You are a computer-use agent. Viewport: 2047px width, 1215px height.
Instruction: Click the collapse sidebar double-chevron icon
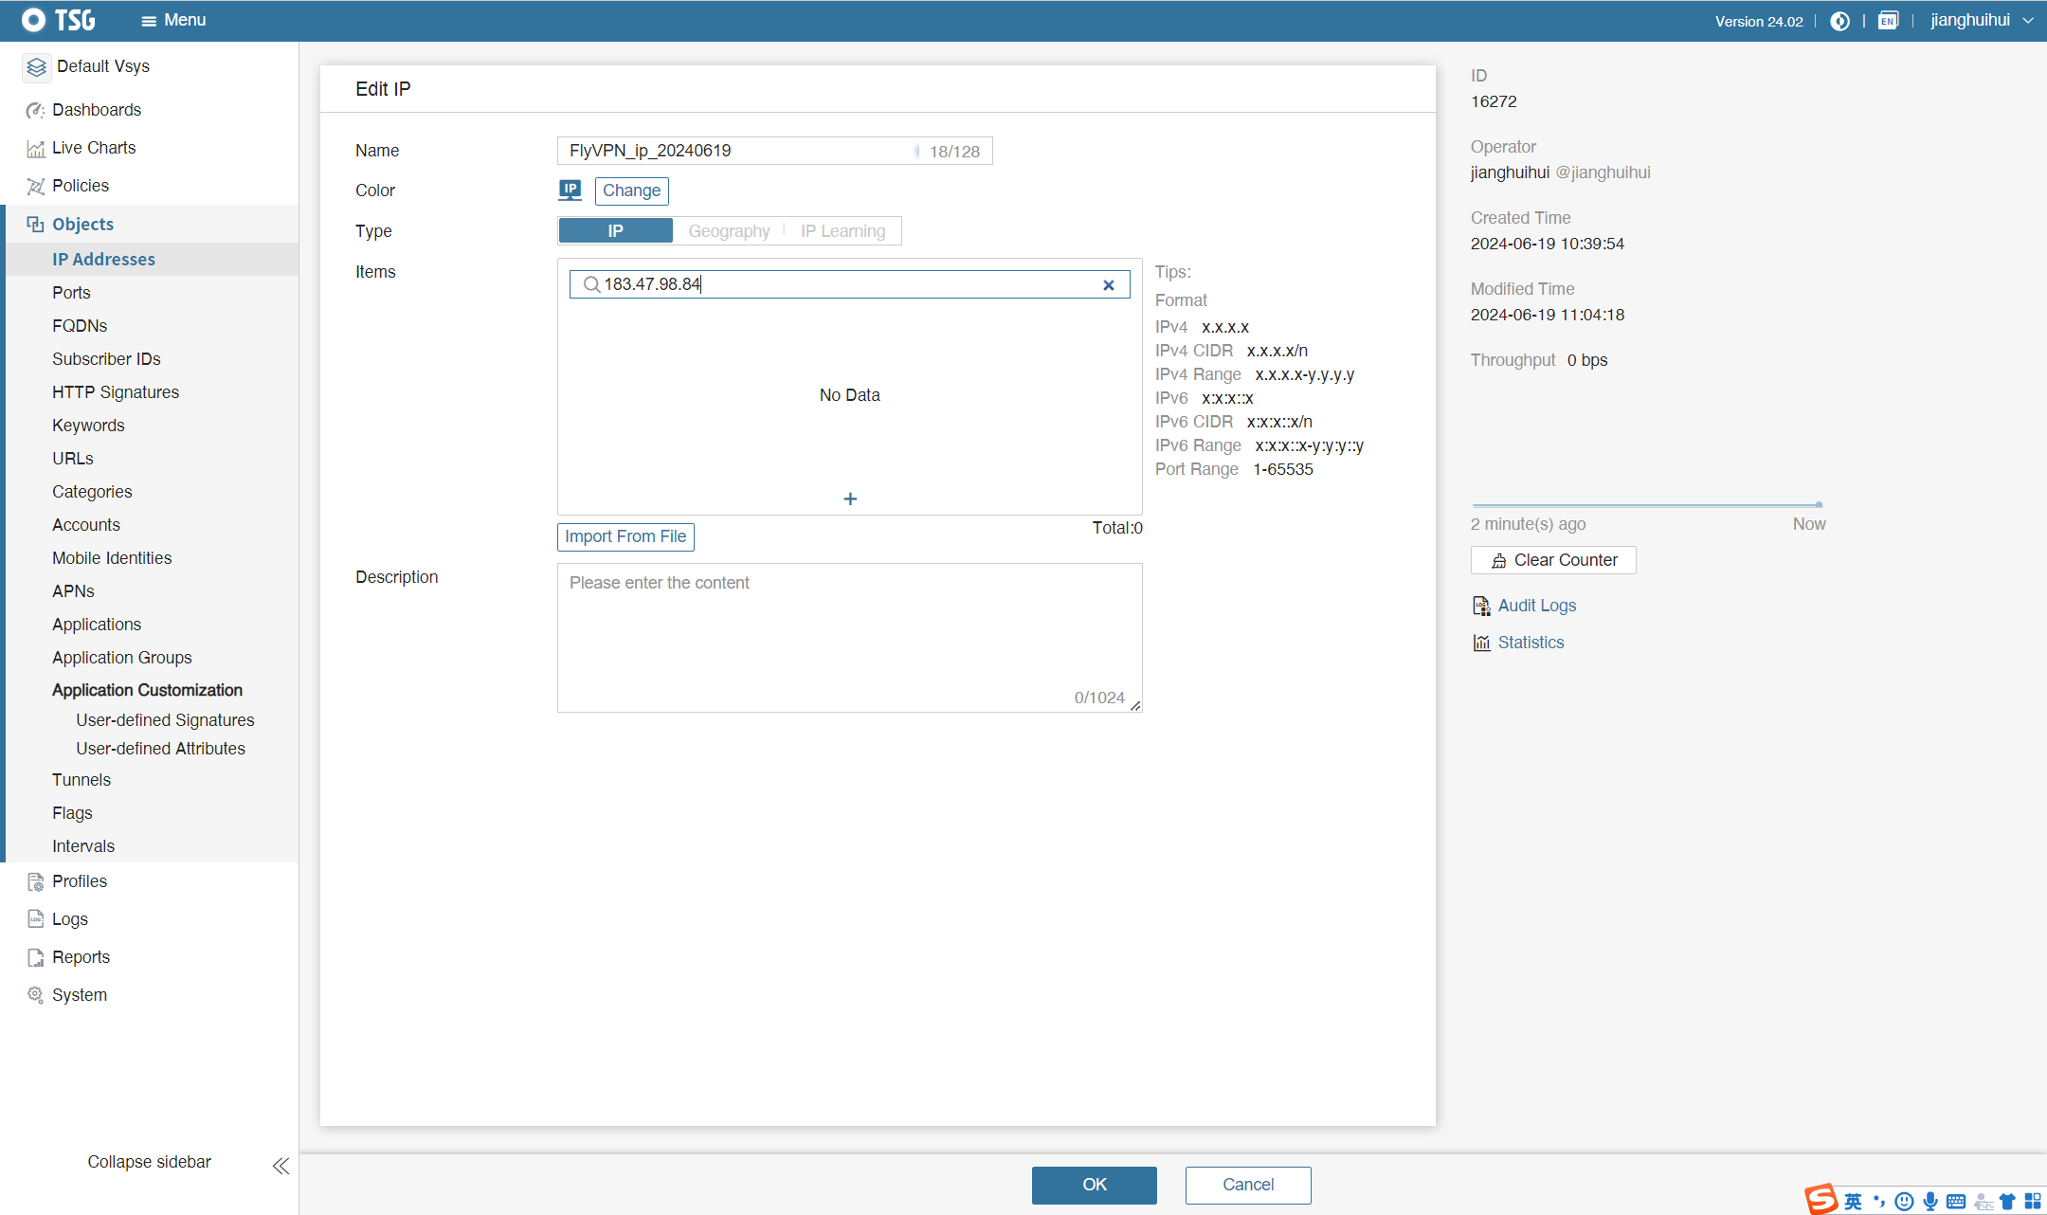[281, 1166]
